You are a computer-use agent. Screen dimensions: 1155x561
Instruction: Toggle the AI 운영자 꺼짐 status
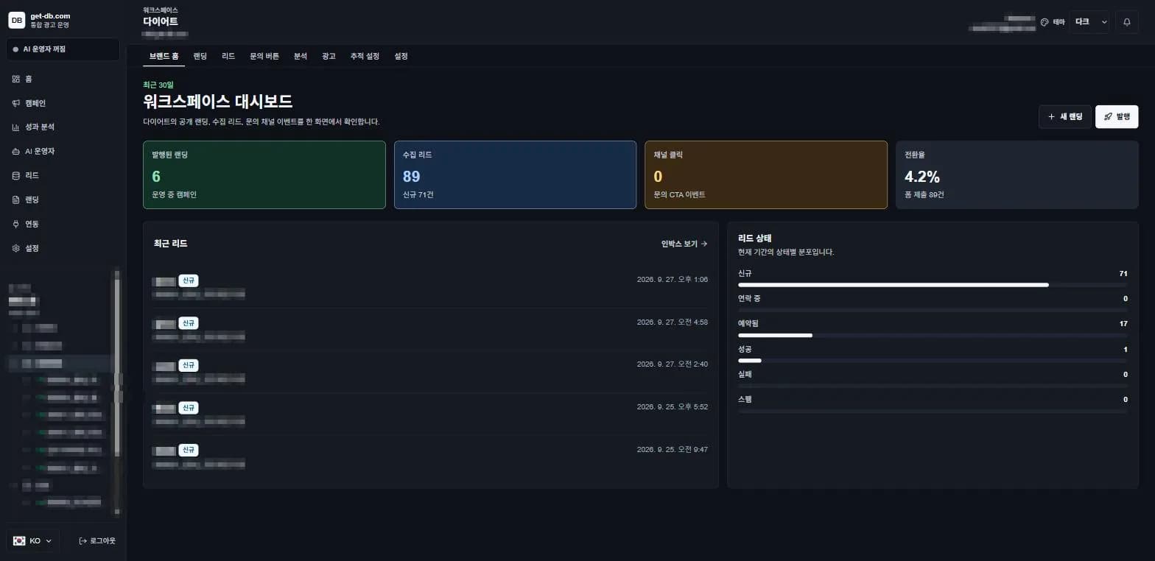tap(63, 49)
